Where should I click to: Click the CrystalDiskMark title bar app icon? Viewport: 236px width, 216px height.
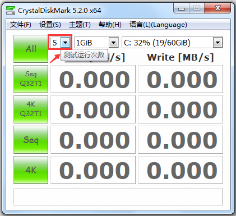[x=11, y=11]
